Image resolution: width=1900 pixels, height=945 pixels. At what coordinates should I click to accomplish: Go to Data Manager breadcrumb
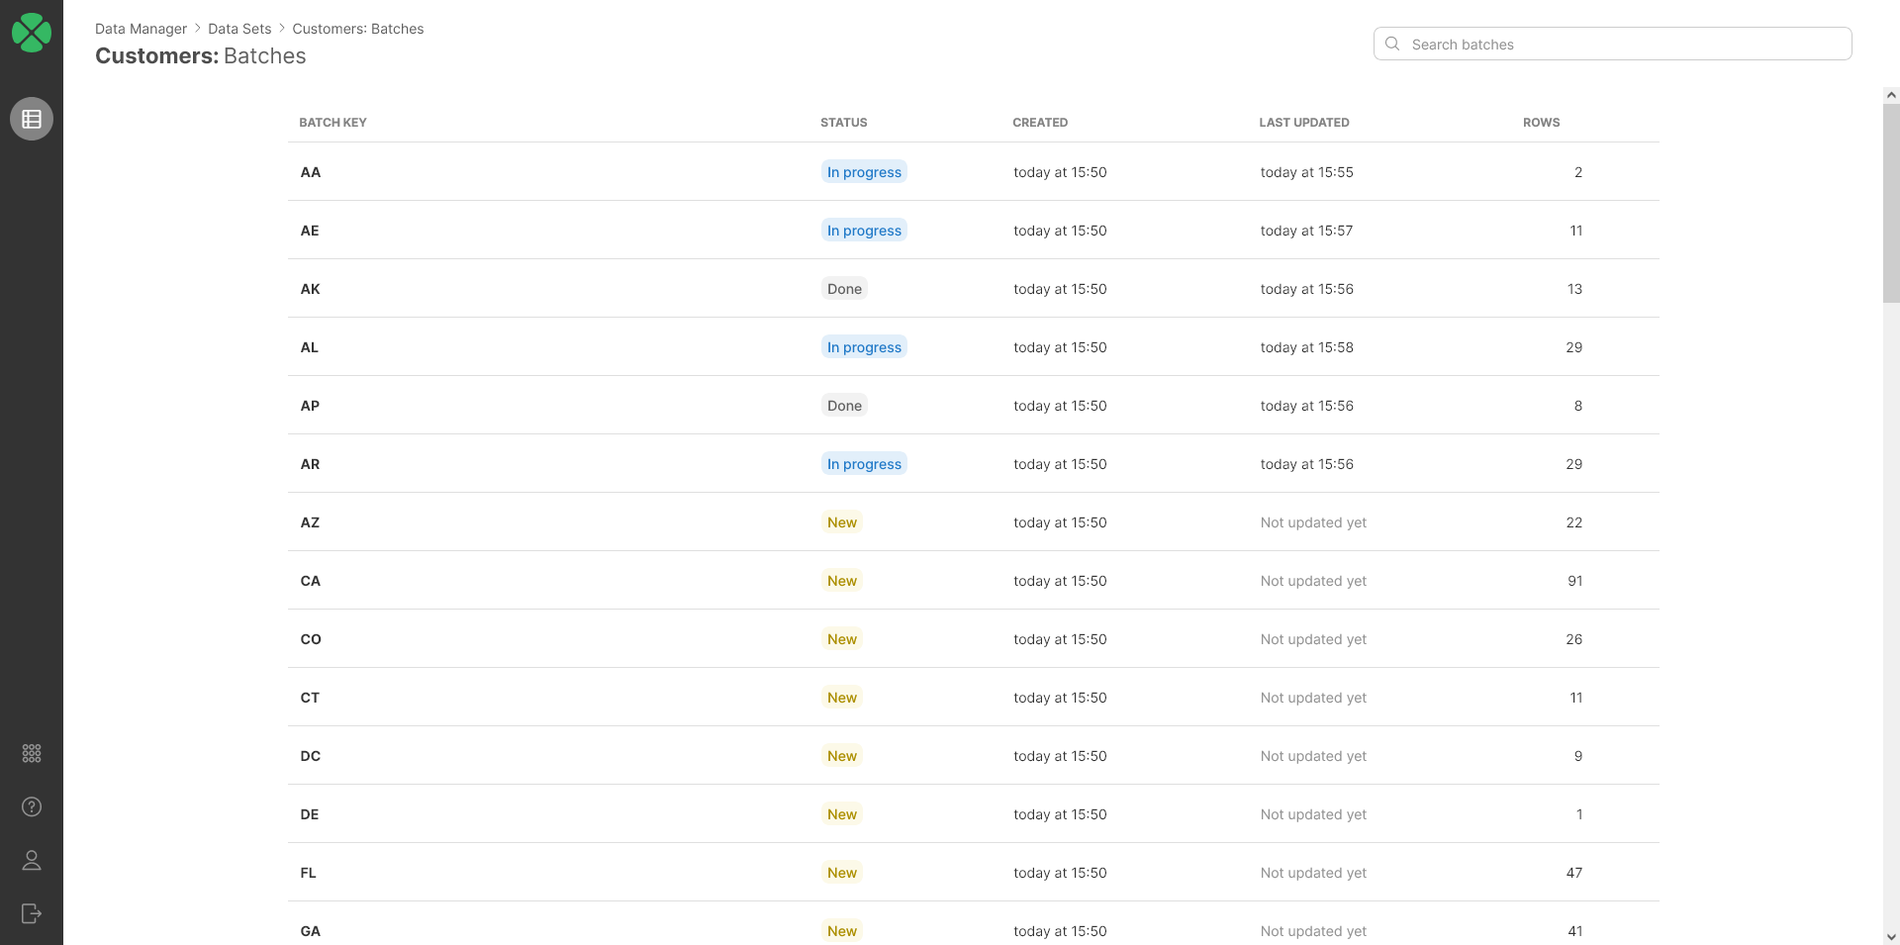(141, 29)
